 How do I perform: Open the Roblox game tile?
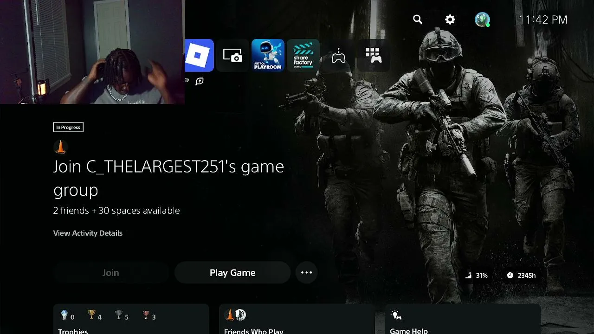[199, 55]
